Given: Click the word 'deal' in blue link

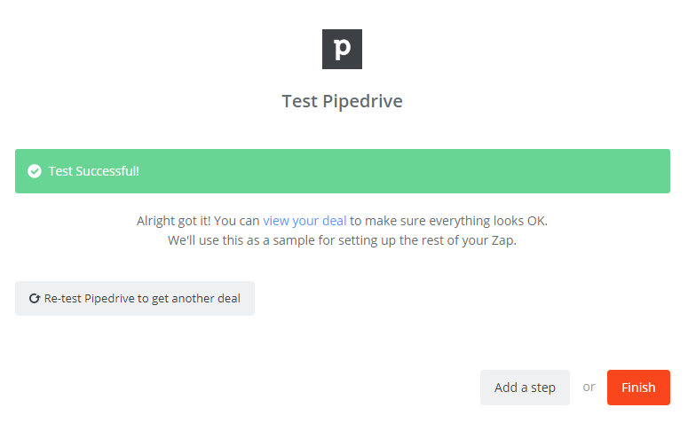Looking at the screenshot, I should (x=335, y=221).
